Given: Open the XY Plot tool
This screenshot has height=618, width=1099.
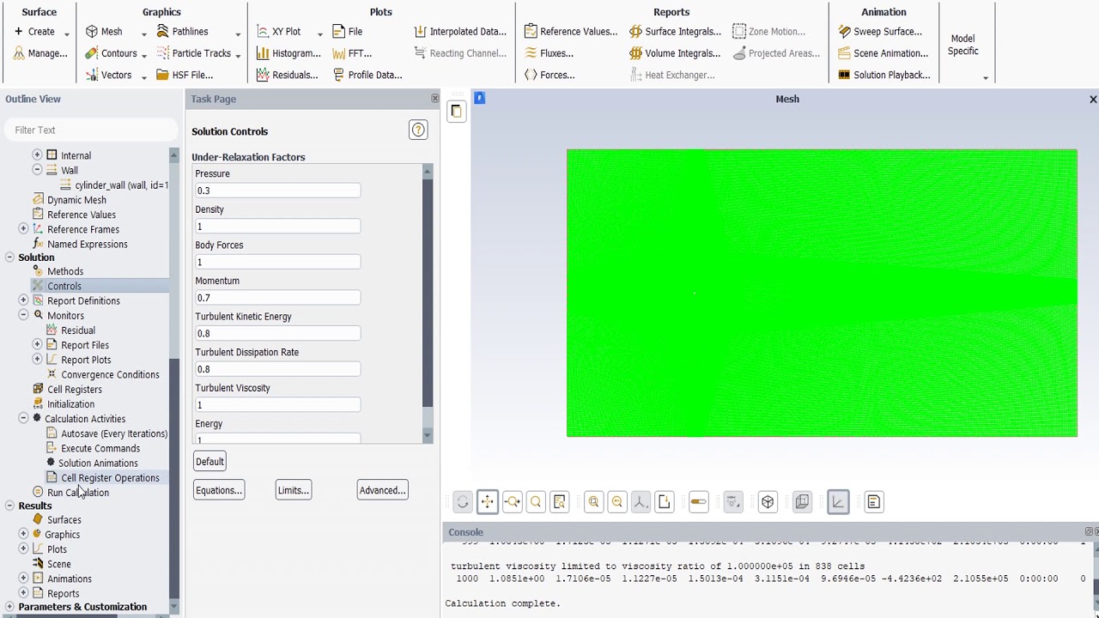Looking at the screenshot, I should pyautogui.click(x=278, y=32).
